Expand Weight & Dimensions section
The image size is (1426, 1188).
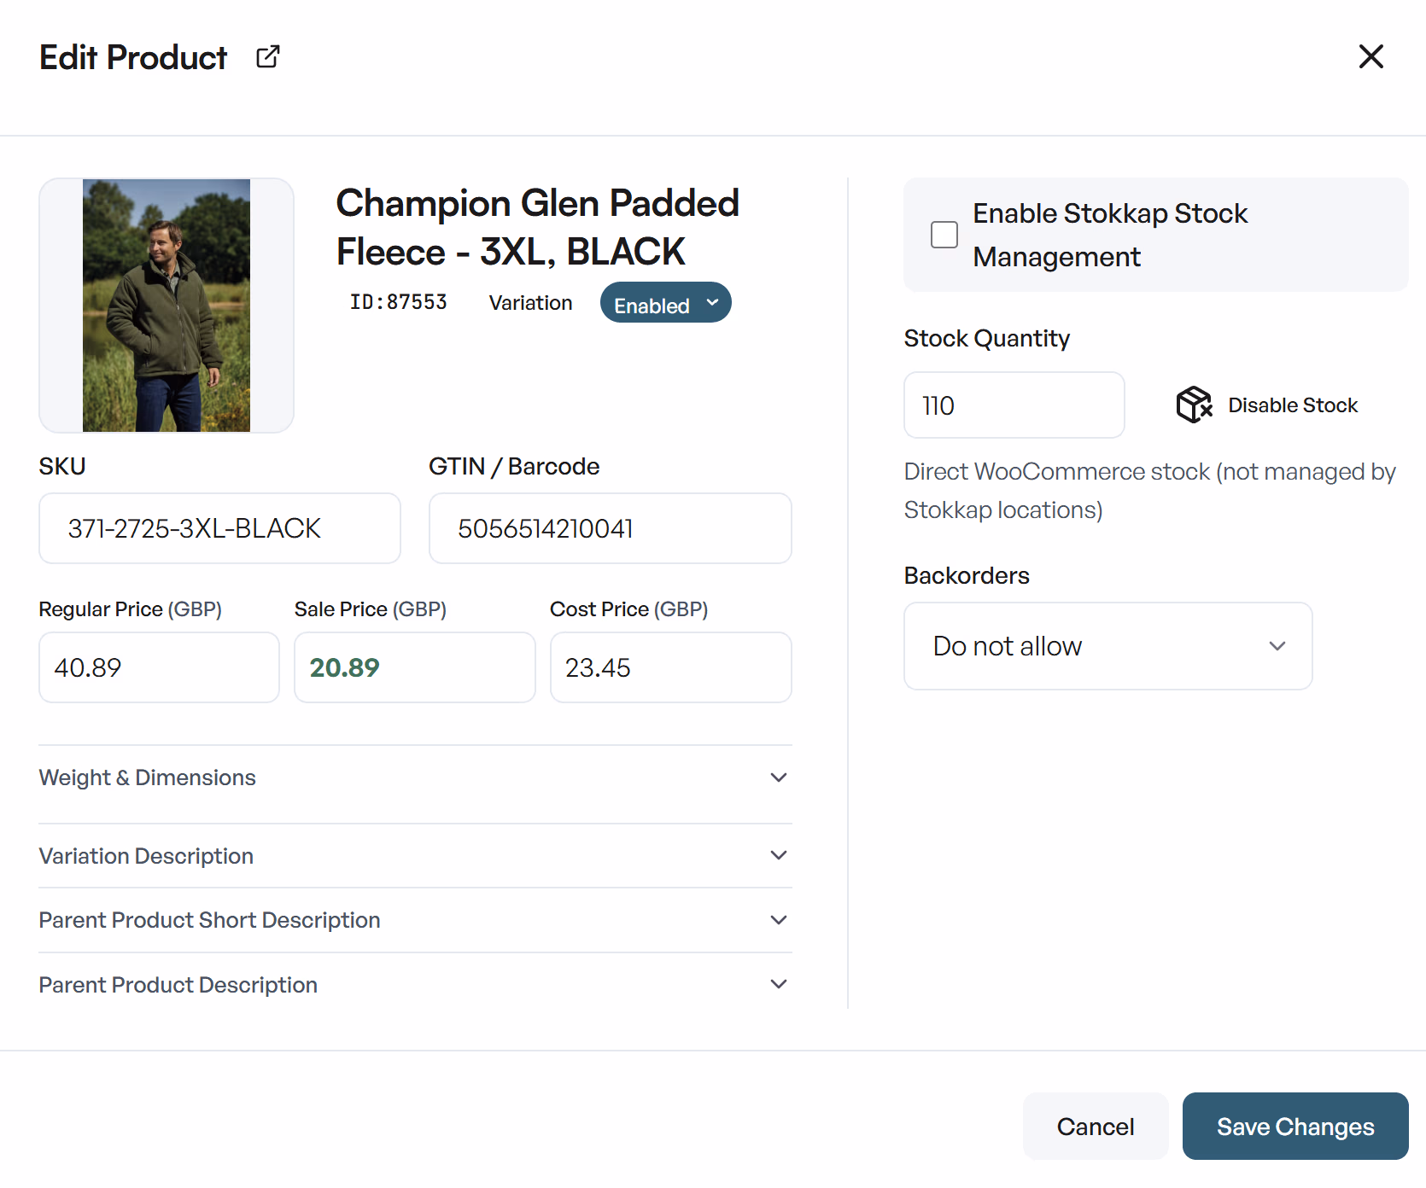tap(415, 777)
